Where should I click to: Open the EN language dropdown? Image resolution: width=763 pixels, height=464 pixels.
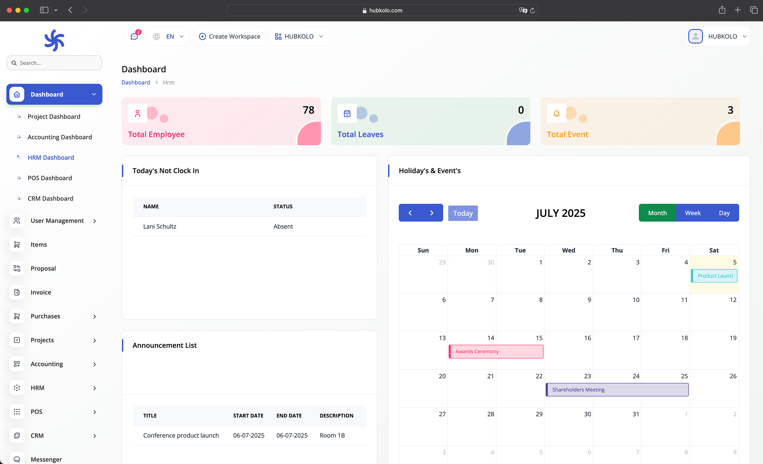click(x=168, y=36)
